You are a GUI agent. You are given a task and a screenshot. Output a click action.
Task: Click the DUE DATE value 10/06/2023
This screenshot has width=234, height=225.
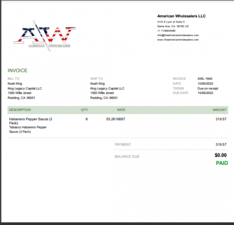coord(205,93)
